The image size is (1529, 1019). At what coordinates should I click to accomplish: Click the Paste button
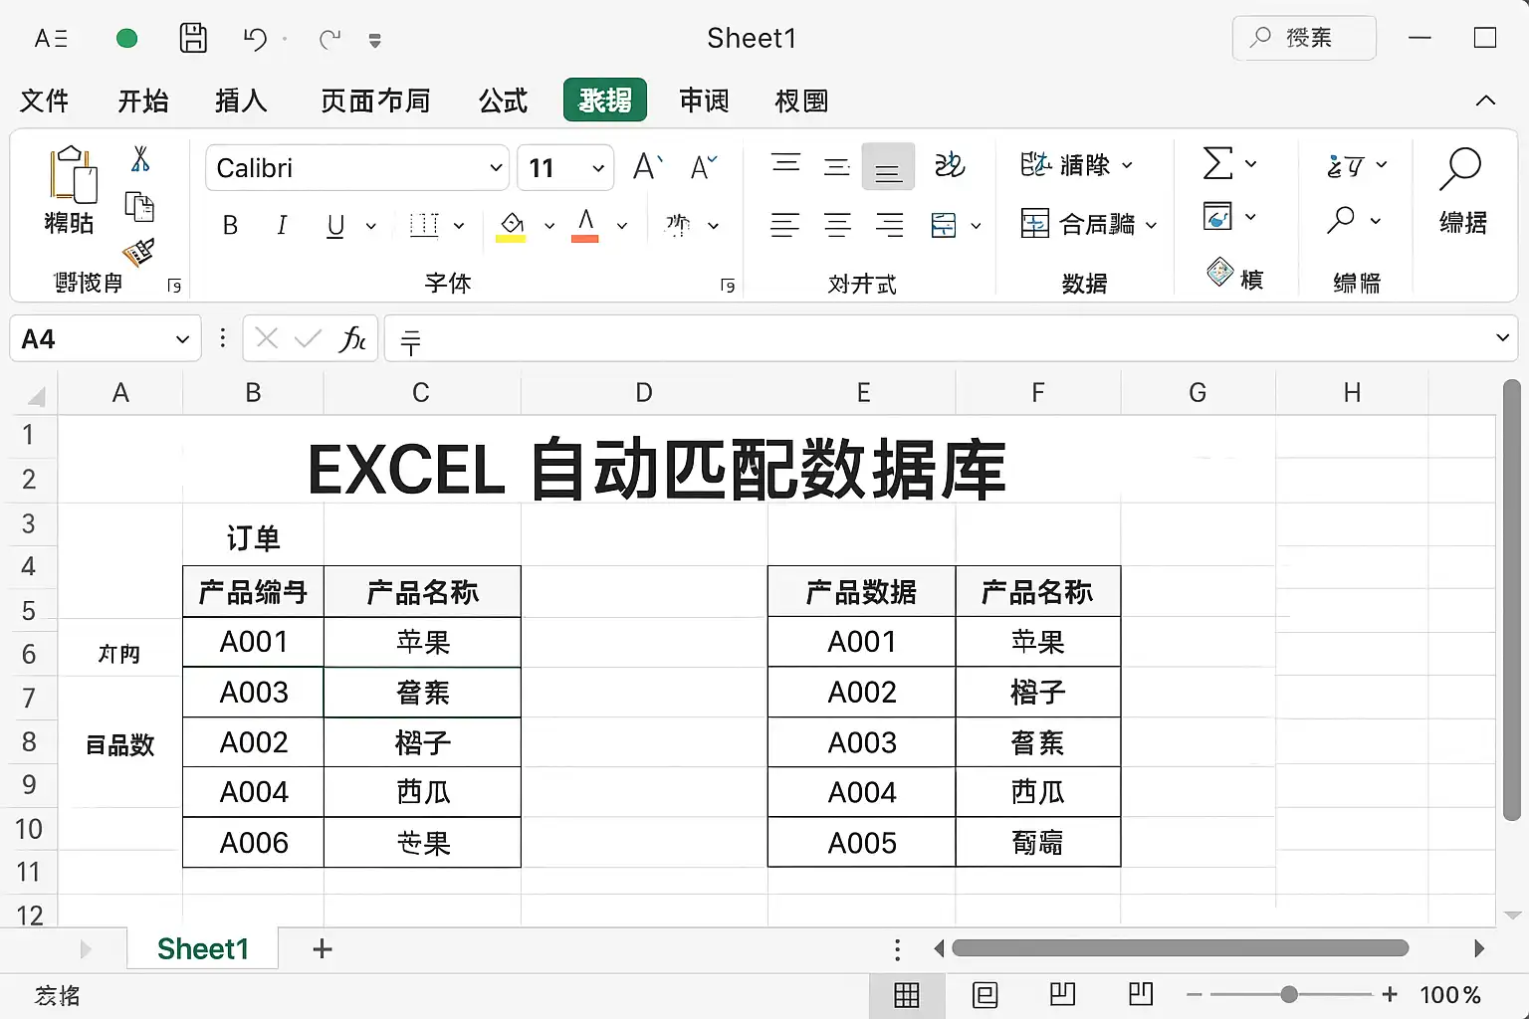point(70,189)
